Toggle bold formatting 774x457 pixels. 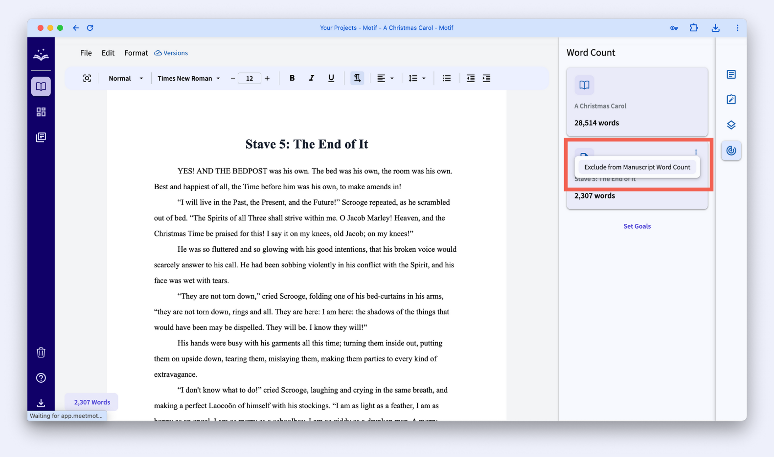click(x=292, y=78)
